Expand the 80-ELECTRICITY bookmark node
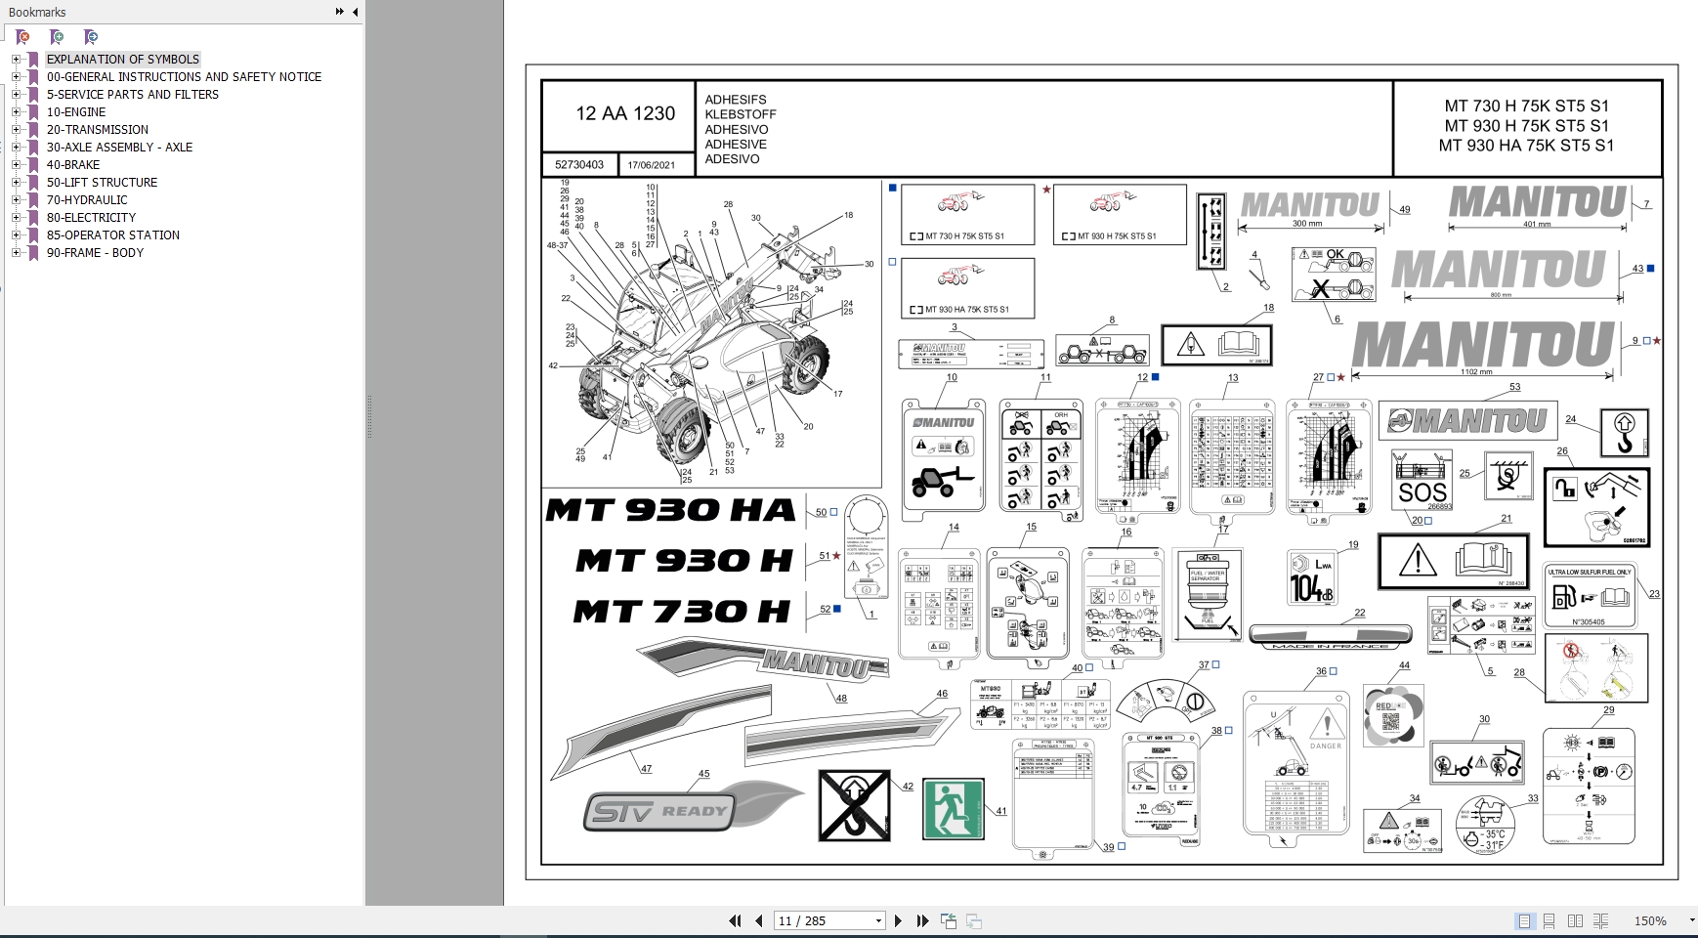The image size is (1698, 938). [x=16, y=217]
